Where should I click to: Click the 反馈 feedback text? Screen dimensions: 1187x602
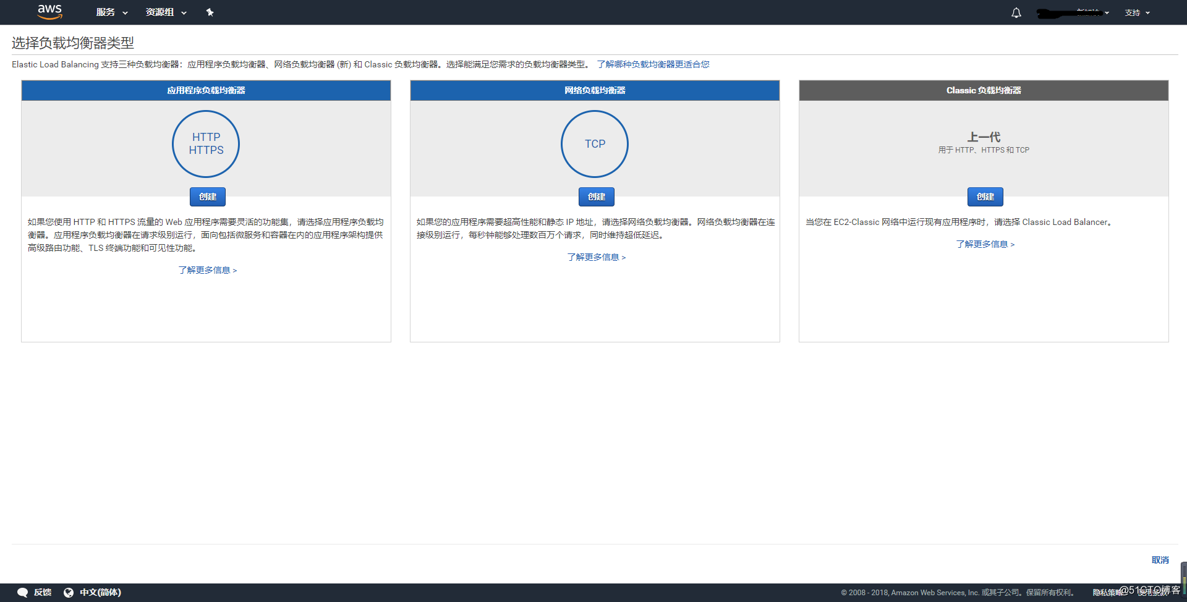[x=43, y=592]
